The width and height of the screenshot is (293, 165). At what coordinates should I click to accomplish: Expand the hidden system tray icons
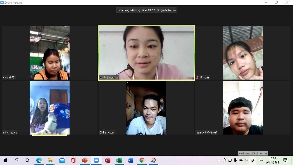(219, 160)
